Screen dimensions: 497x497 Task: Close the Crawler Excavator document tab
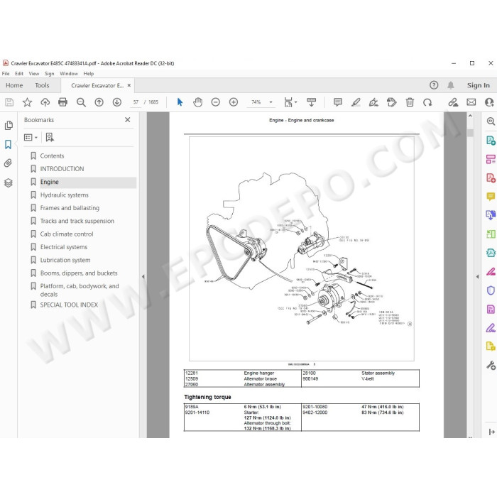[129, 85]
